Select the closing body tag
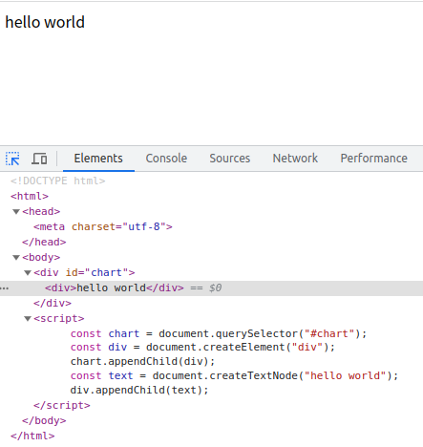This screenshot has width=423, height=447. (44, 420)
